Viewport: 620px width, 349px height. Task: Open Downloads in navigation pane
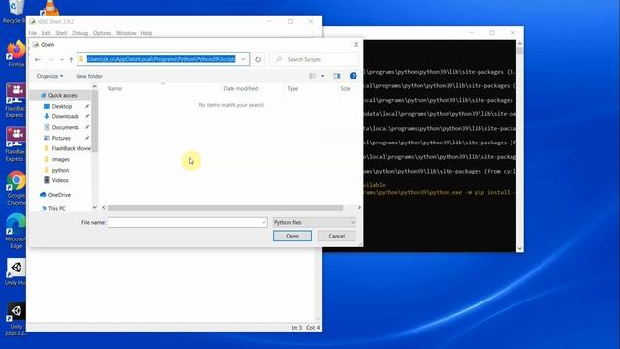click(x=65, y=116)
